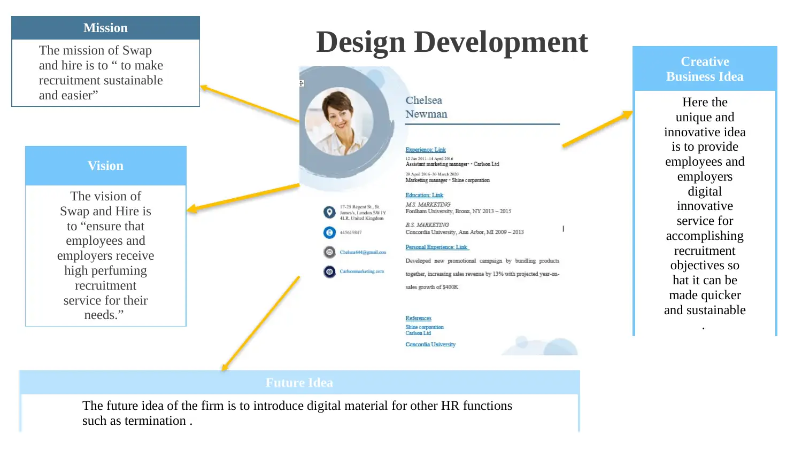Click the vision statement body text
Viewport: 802px width, 451px height.
click(x=106, y=255)
